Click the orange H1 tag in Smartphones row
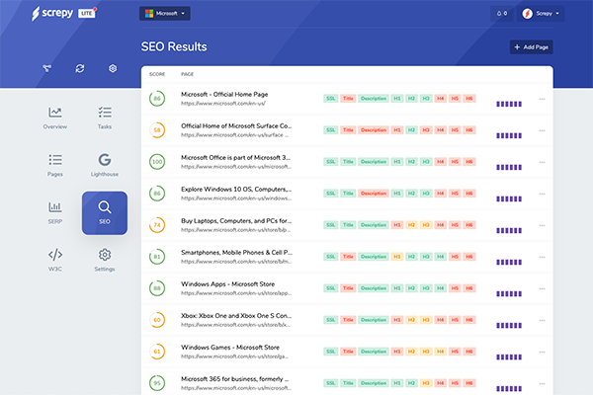The width and height of the screenshot is (593, 395). coord(396,257)
